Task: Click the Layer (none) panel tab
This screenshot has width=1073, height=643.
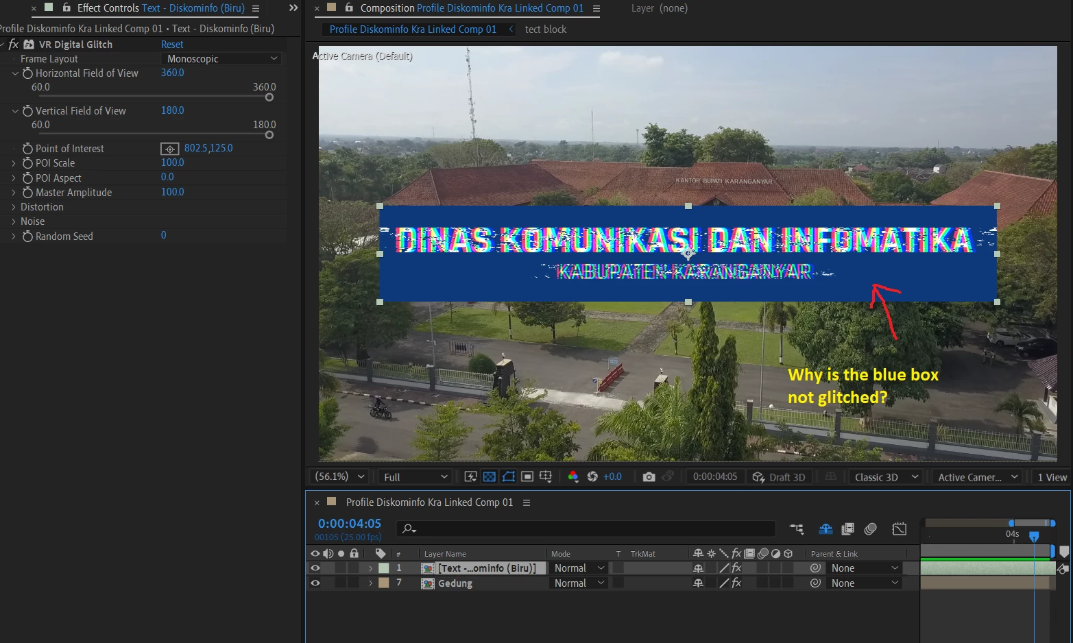Action: (659, 8)
